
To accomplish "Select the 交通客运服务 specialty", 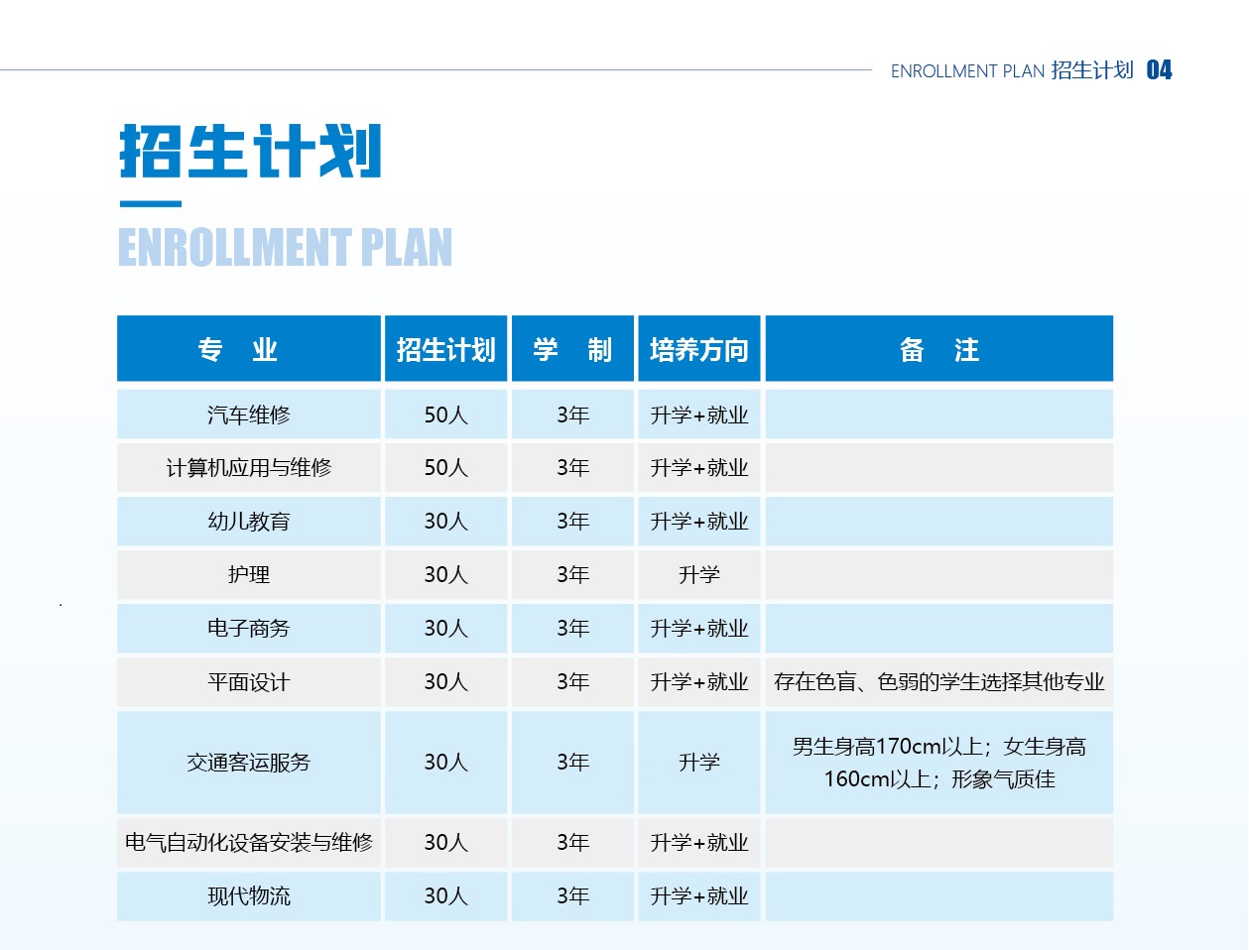I will [x=248, y=763].
